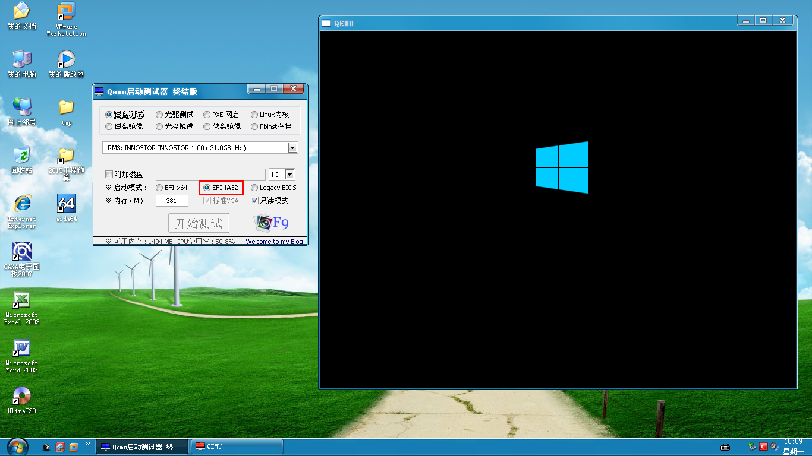The width and height of the screenshot is (812, 456).
Task: Open the 2015工程预算 folder shortcut
Action: 66,164
